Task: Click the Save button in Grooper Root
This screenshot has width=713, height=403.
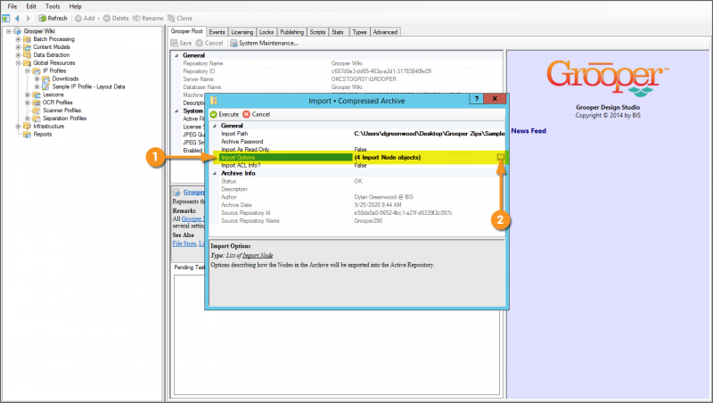Action: tap(182, 43)
